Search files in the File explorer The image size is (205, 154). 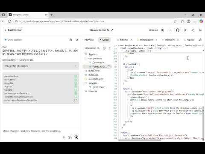click(x=99, y=48)
